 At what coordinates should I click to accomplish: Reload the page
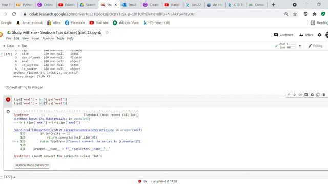pos(14,14)
